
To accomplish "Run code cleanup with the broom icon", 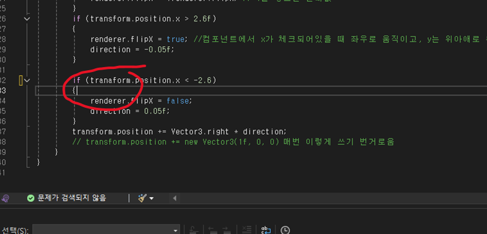I will tap(142, 198).
